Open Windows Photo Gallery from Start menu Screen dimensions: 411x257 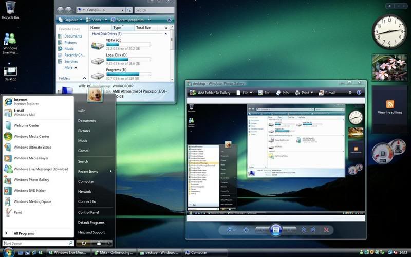38,180
